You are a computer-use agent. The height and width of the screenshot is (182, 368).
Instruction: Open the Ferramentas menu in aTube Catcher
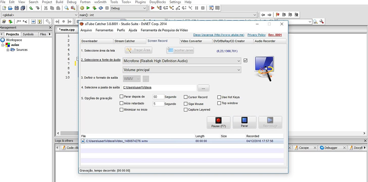tap(104, 30)
